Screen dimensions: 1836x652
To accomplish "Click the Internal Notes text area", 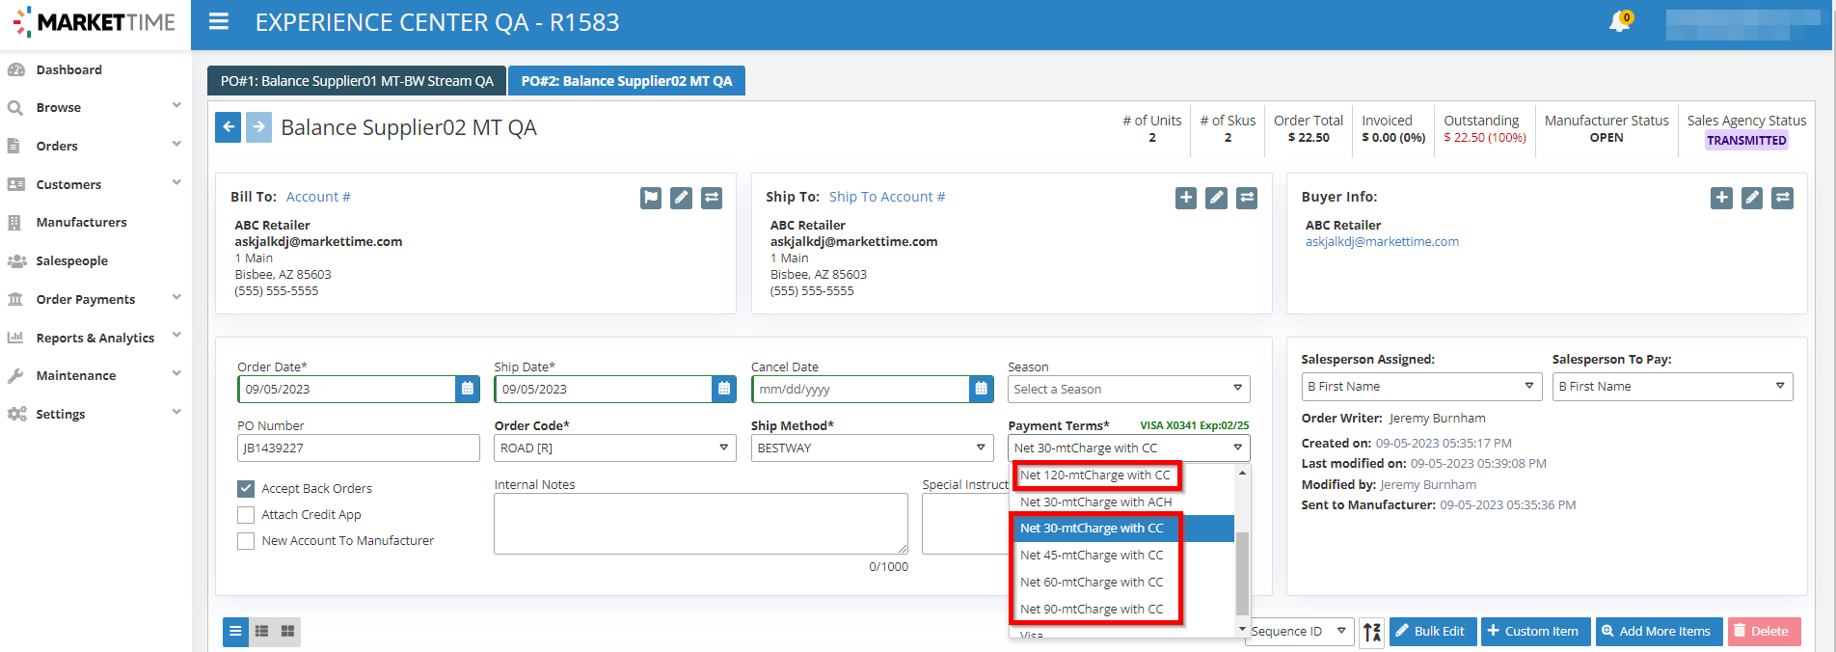I will 701,524.
